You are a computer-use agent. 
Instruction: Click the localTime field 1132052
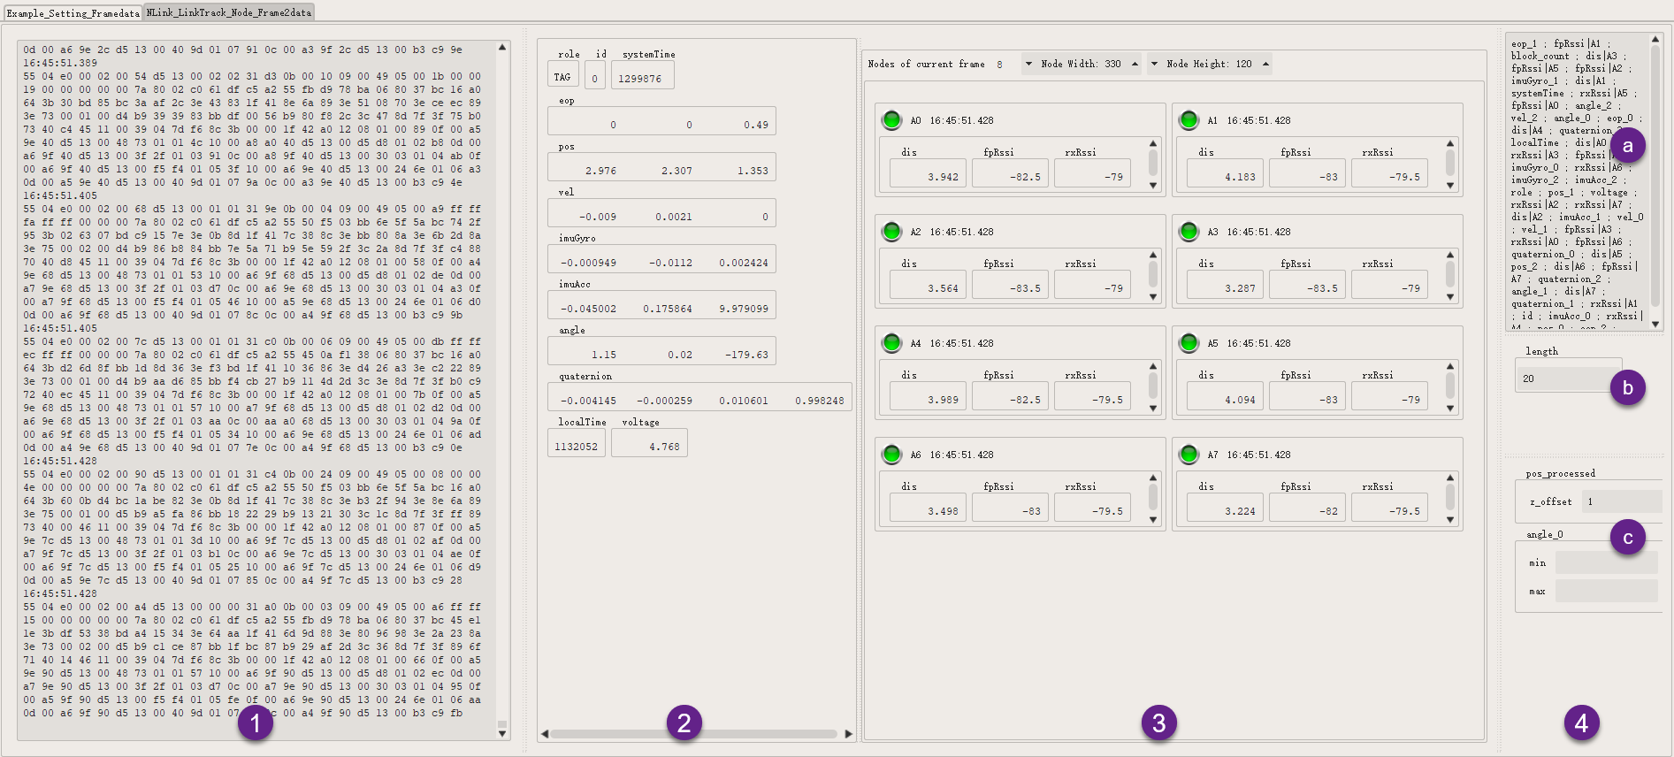point(577,445)
